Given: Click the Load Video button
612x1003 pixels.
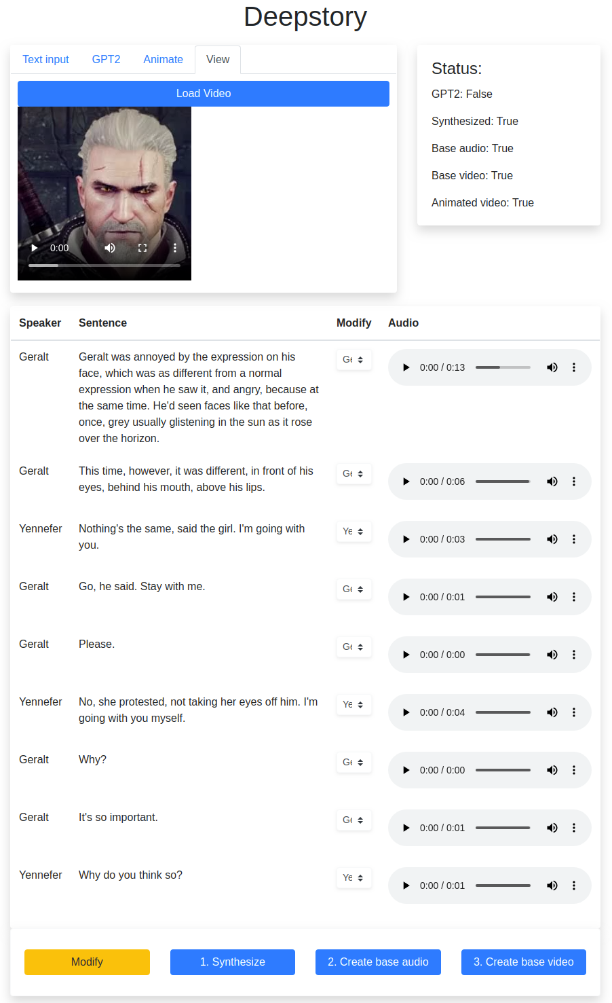Looking at the screenshot, I should [204, 94].
